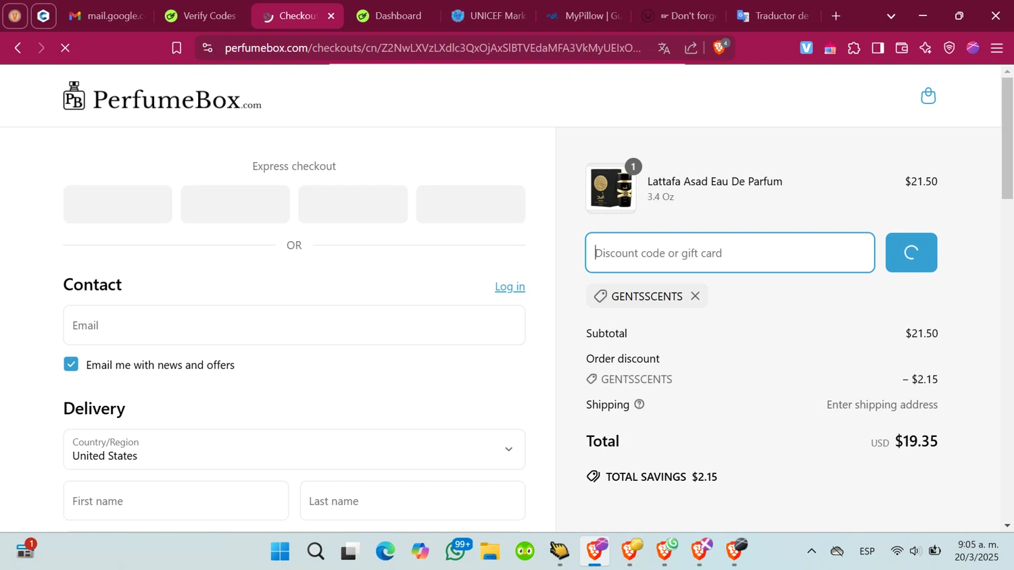Open site settings icon beside the URL

208,48
